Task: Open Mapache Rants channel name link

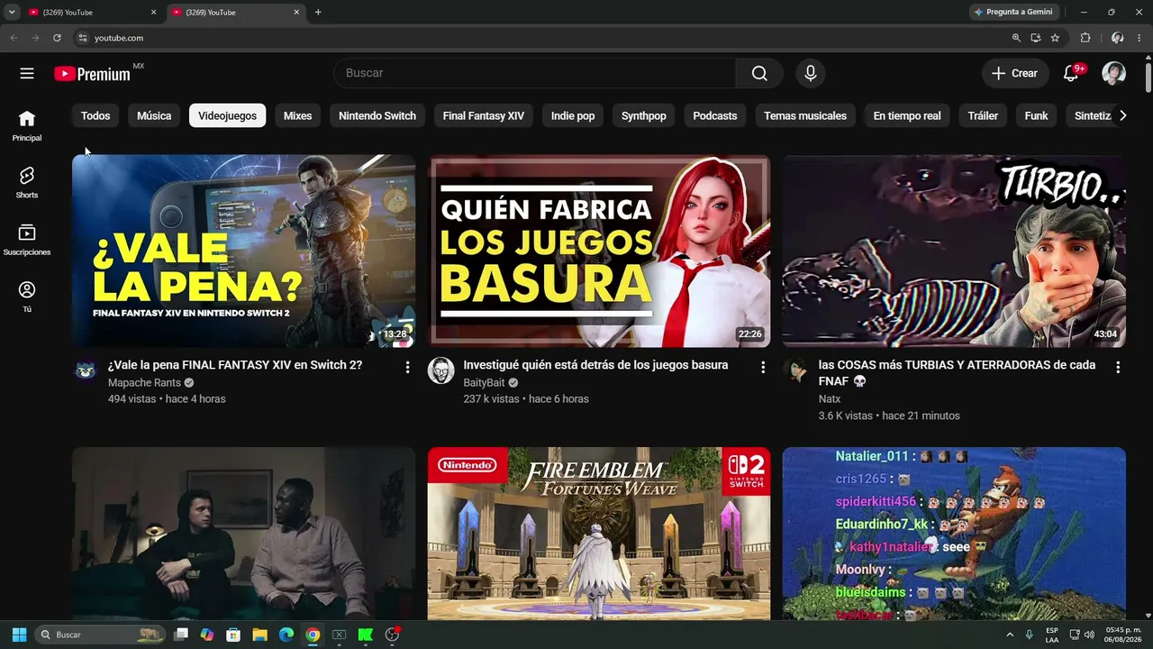Action: [144, 383]
